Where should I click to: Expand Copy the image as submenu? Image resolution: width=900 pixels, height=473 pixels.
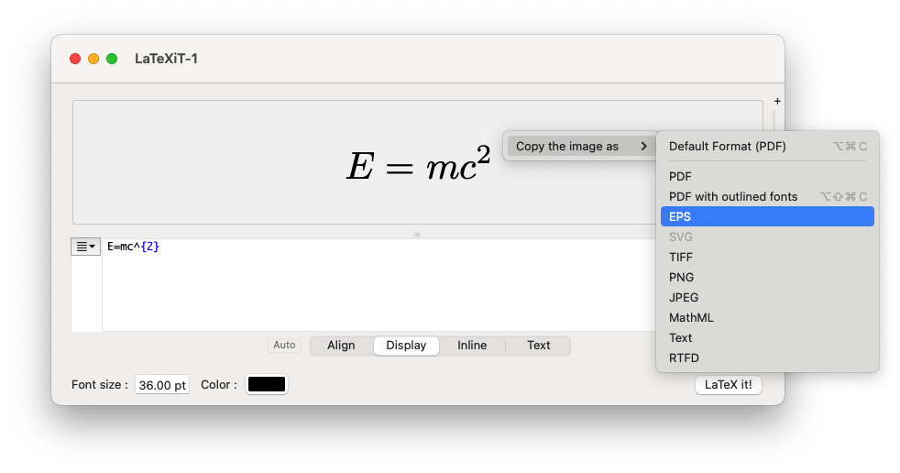[x=577, y=146]
